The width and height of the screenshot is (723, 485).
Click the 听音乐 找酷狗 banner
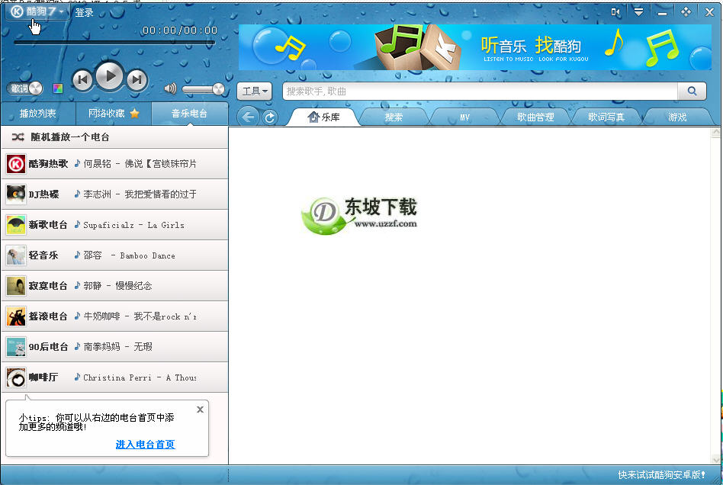tap(475, 47)
